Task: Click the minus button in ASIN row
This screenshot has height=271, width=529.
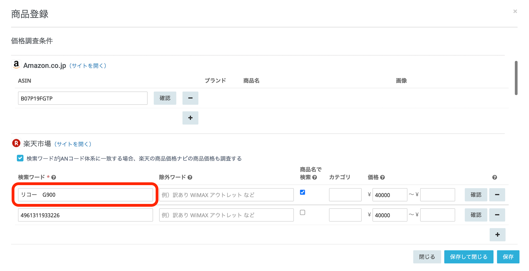Action: pyautogui.click(x=190, y=98)
